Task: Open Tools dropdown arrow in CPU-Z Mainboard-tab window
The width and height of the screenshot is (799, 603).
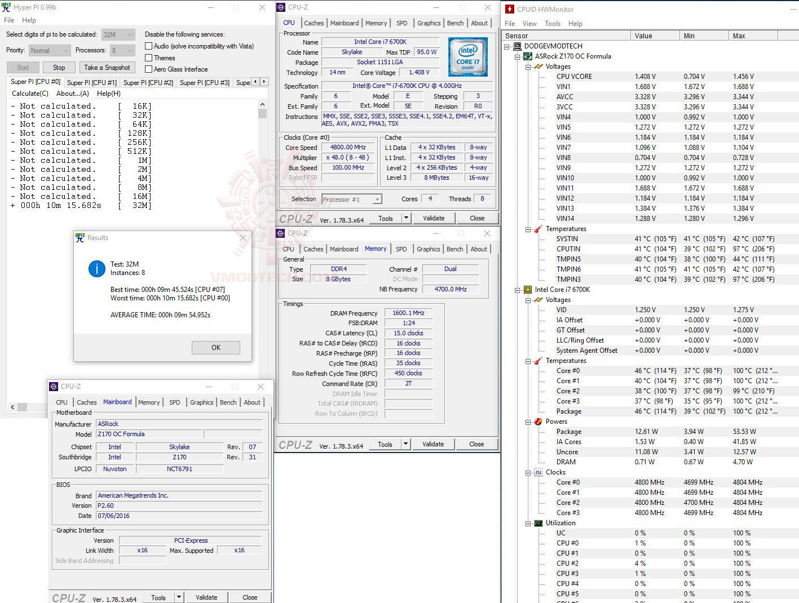Action: point(179,597)
